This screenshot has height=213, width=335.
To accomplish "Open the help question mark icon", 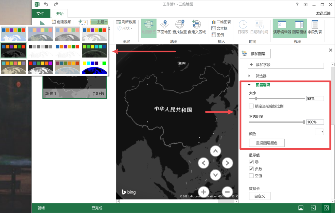I will 297,4.
